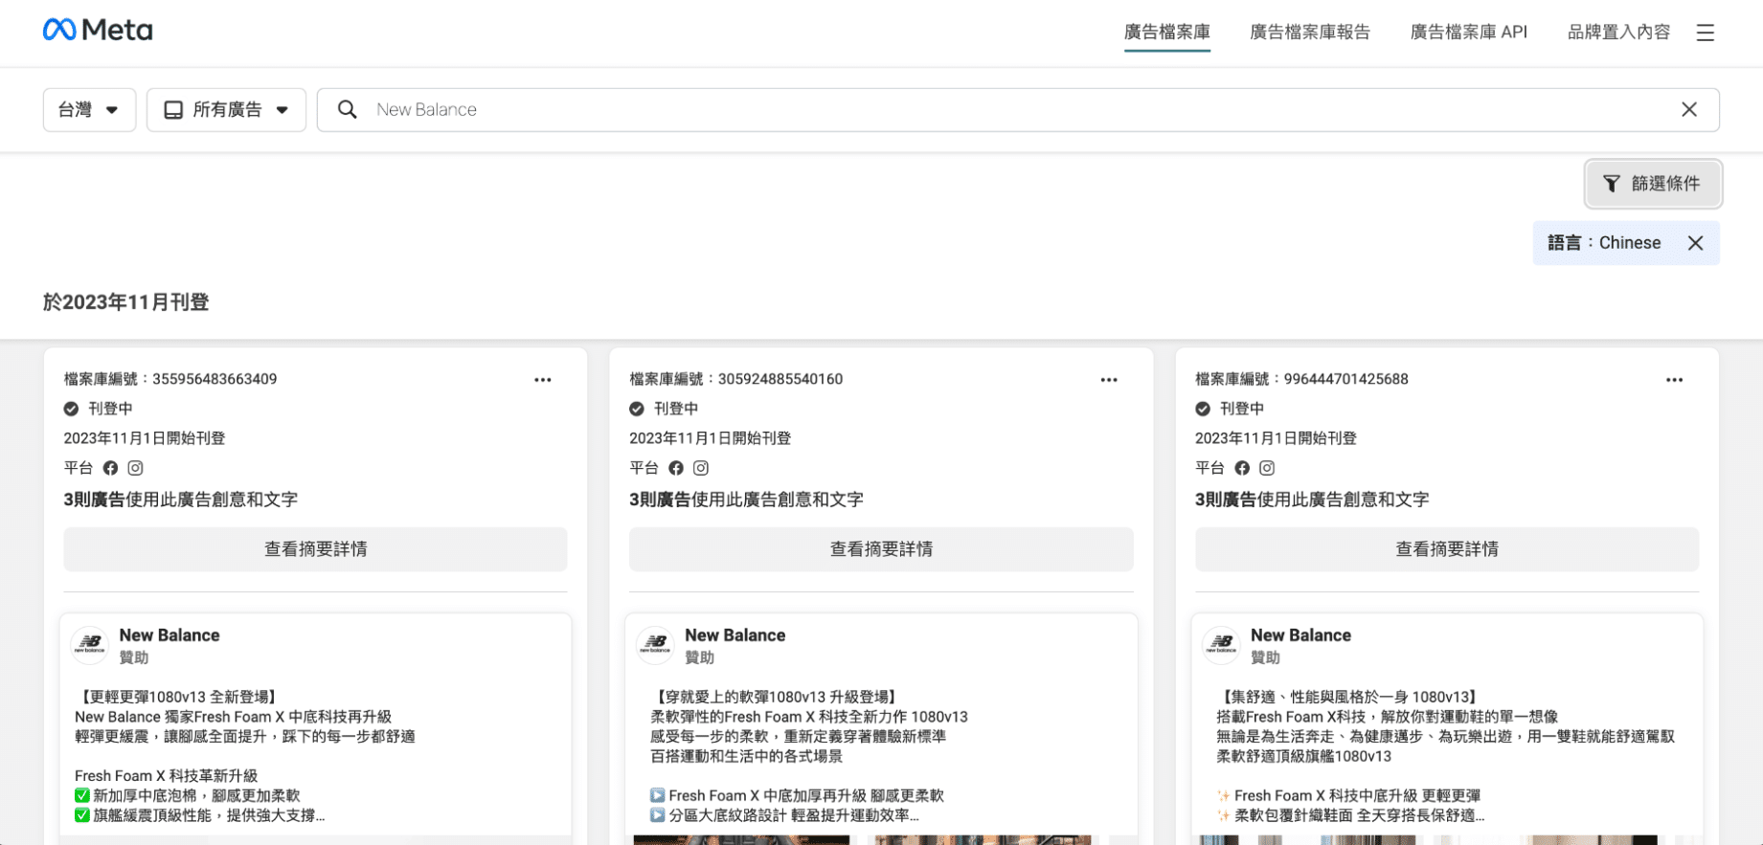
Task: Open 廣告檔案庫 API tab
Action: point(1469,32)
